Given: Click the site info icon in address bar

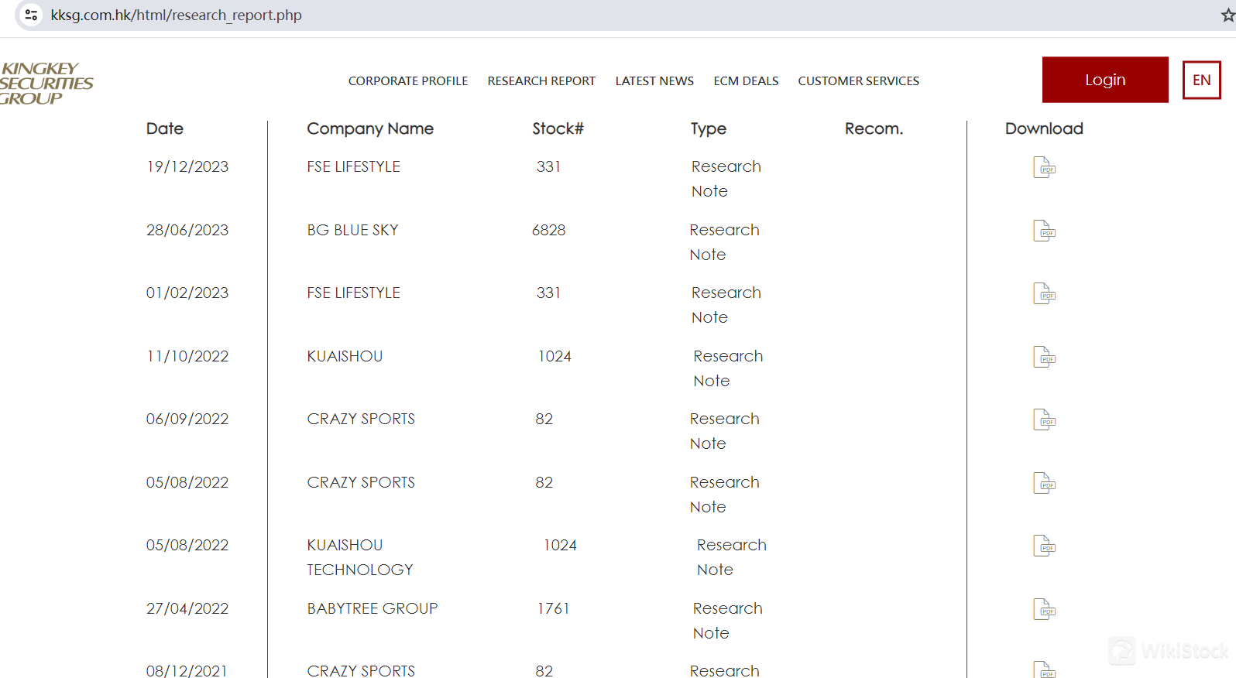Looking at the screenshot, I should (x=31, y=15).
